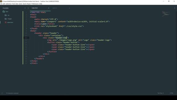Click the DOCTYPE html line
Image resolution: width=177 pixels, height=100 pixels.
(x=38, y=12)
